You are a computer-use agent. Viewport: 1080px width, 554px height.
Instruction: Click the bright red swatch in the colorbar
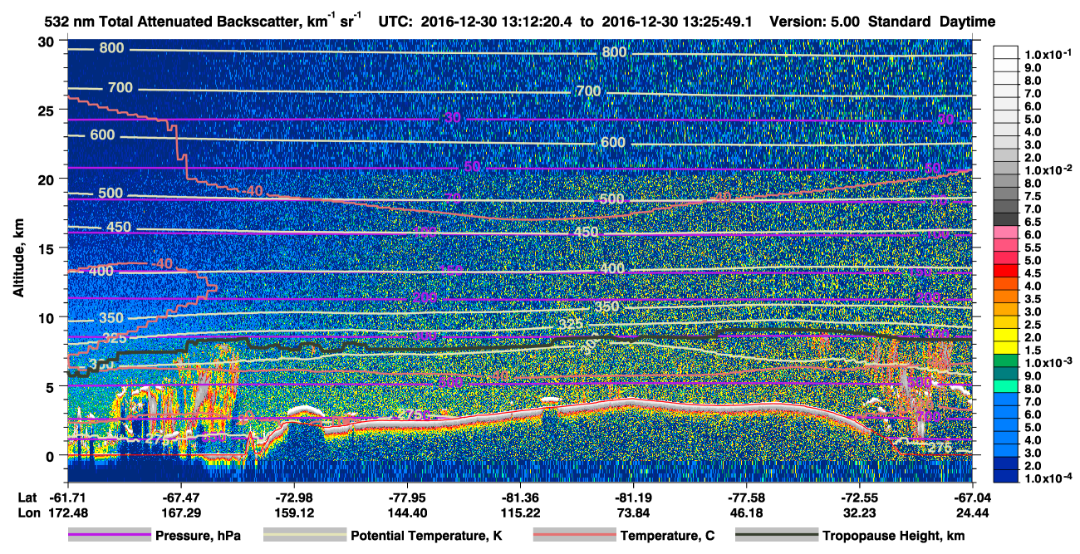click(x=1006, y=270)
